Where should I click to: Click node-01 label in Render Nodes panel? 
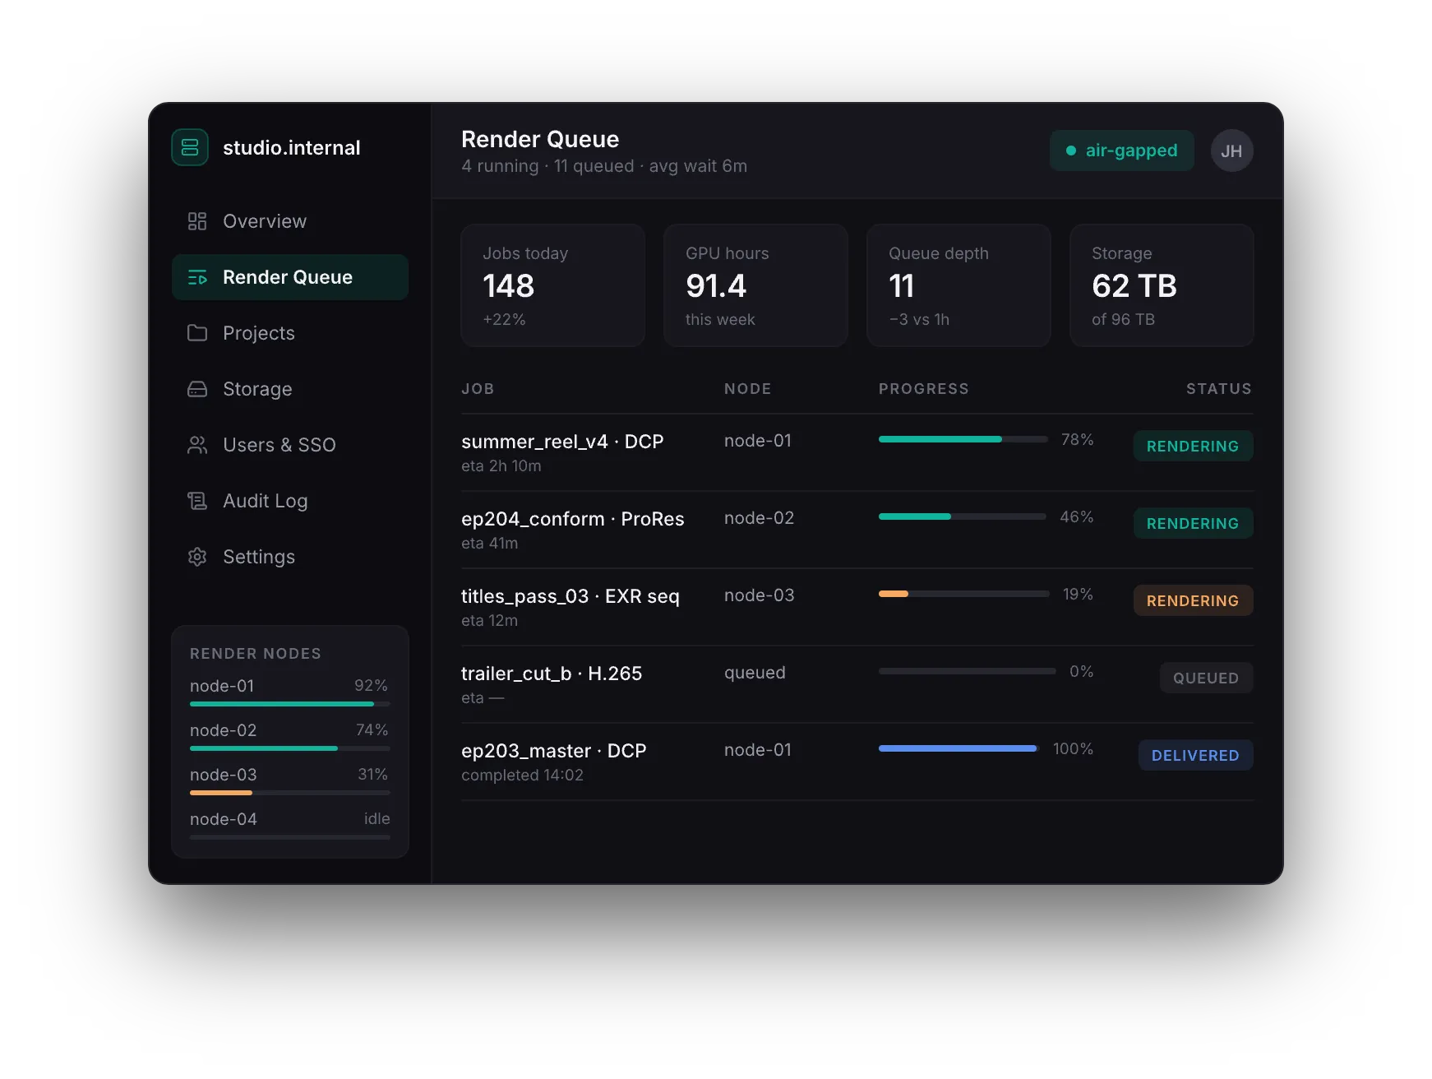(222, 686)
